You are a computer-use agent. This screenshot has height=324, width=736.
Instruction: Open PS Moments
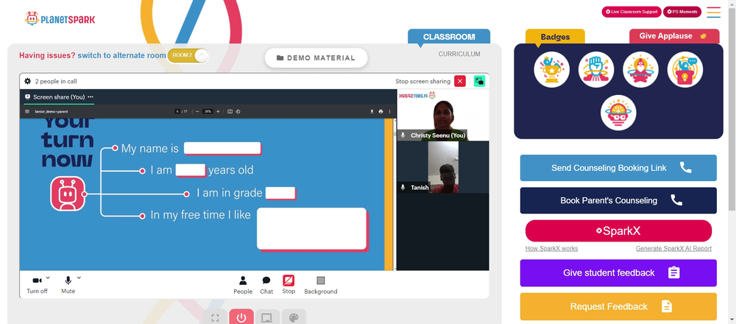(x=682, y=12)
